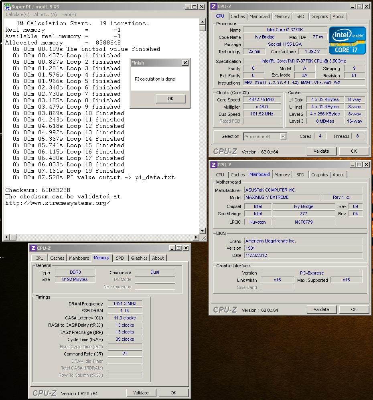Click Validate in the Memory window
Viewport: 373px width, 400px height.
[x=141, y=393]
